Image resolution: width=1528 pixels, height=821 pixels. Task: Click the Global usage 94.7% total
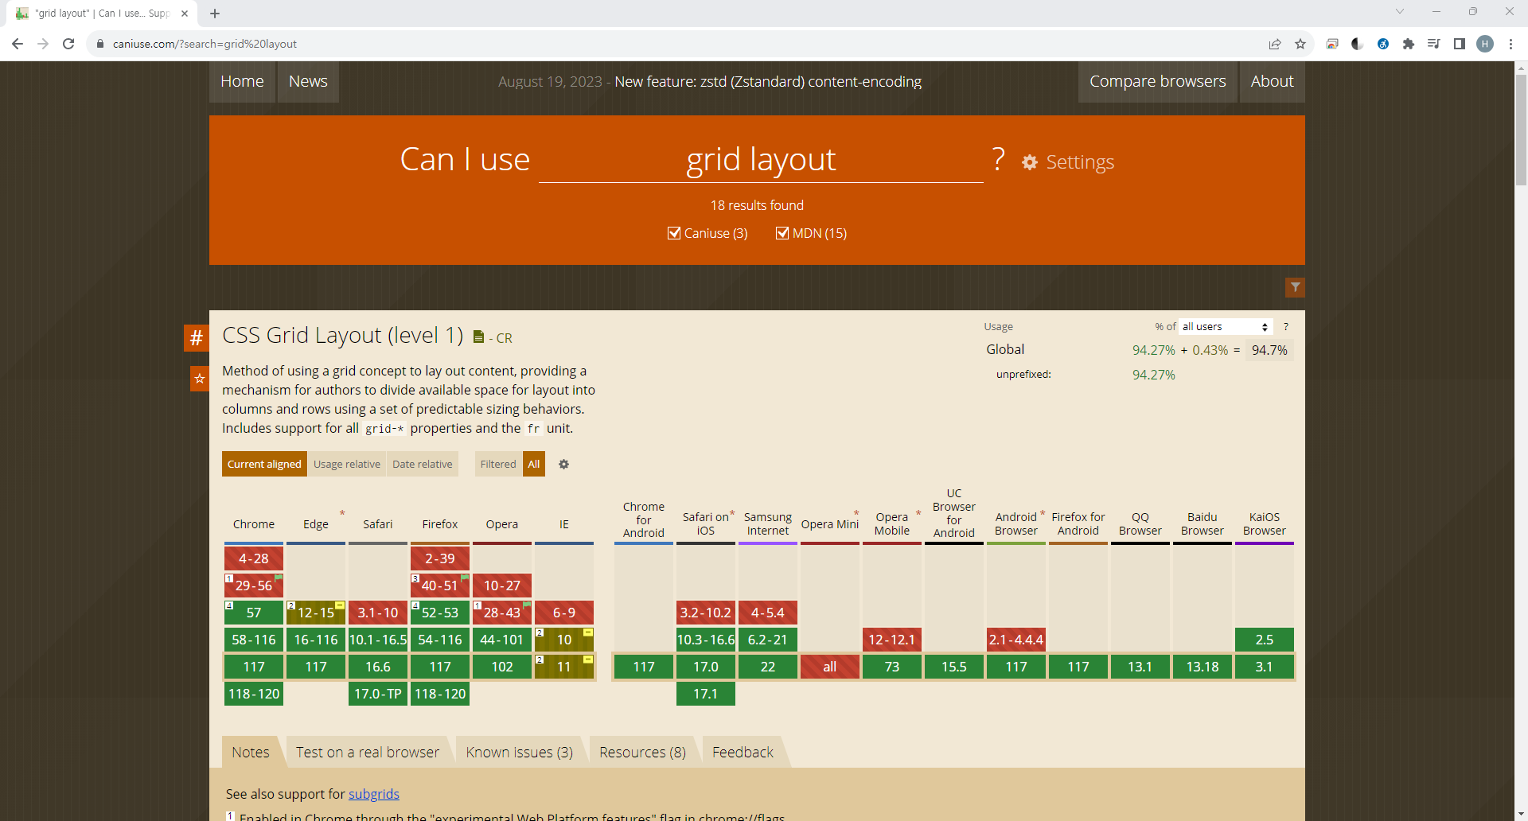(x=1269, y=350)
